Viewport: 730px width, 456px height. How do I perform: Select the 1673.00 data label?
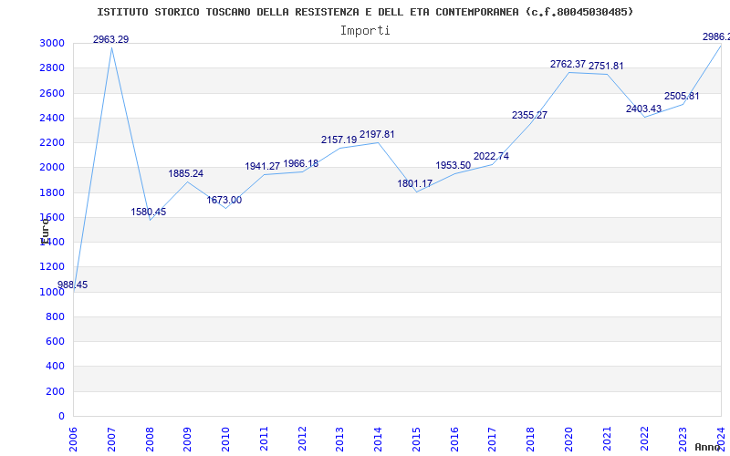(224, 200)
